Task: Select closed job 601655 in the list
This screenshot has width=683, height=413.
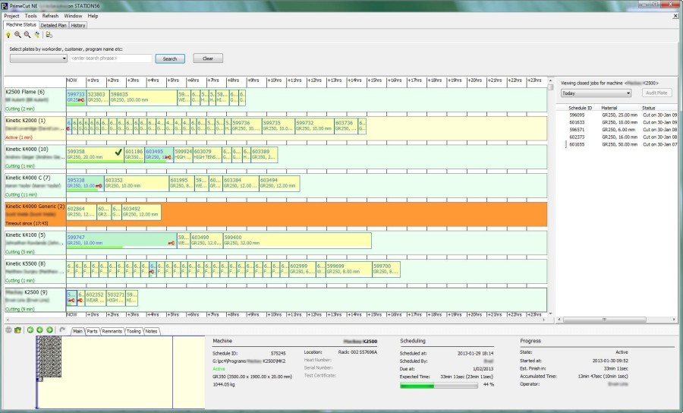Action: click(577, 145)
